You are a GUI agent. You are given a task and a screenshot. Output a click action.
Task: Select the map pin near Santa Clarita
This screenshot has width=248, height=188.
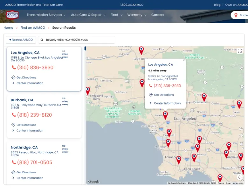coord(141,50)
